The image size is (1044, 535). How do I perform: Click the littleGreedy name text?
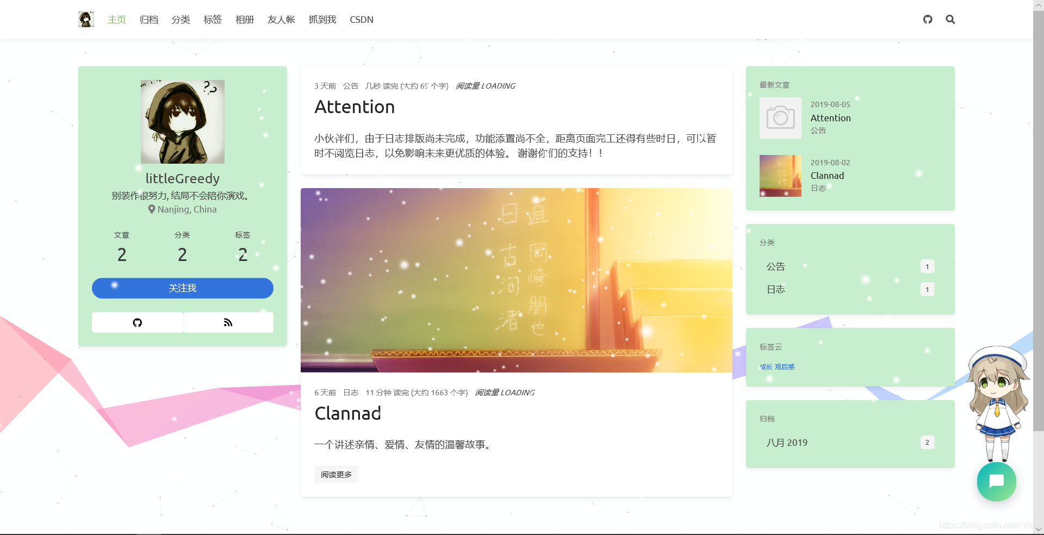pos(183,178)
